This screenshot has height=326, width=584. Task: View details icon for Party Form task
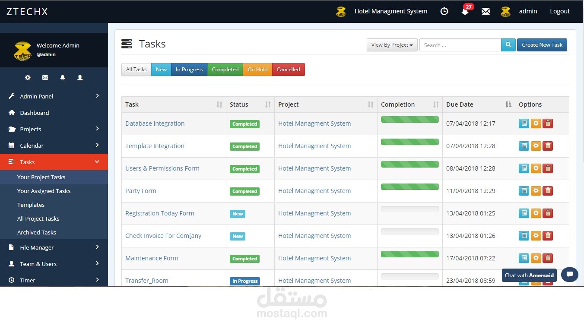[x=524, y=190]
